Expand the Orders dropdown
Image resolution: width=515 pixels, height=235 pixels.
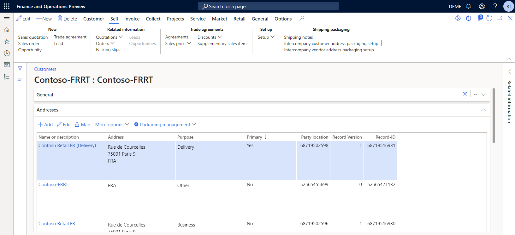pos(105,43)
